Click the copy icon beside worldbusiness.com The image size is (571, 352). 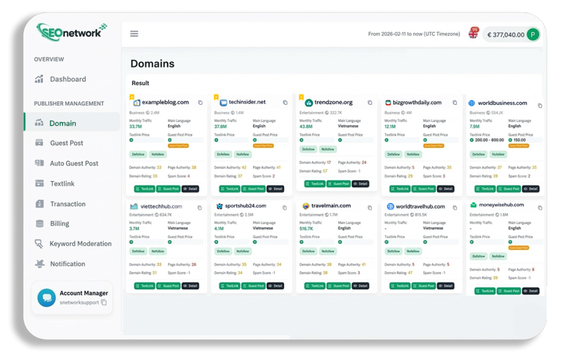click(539, 105)
